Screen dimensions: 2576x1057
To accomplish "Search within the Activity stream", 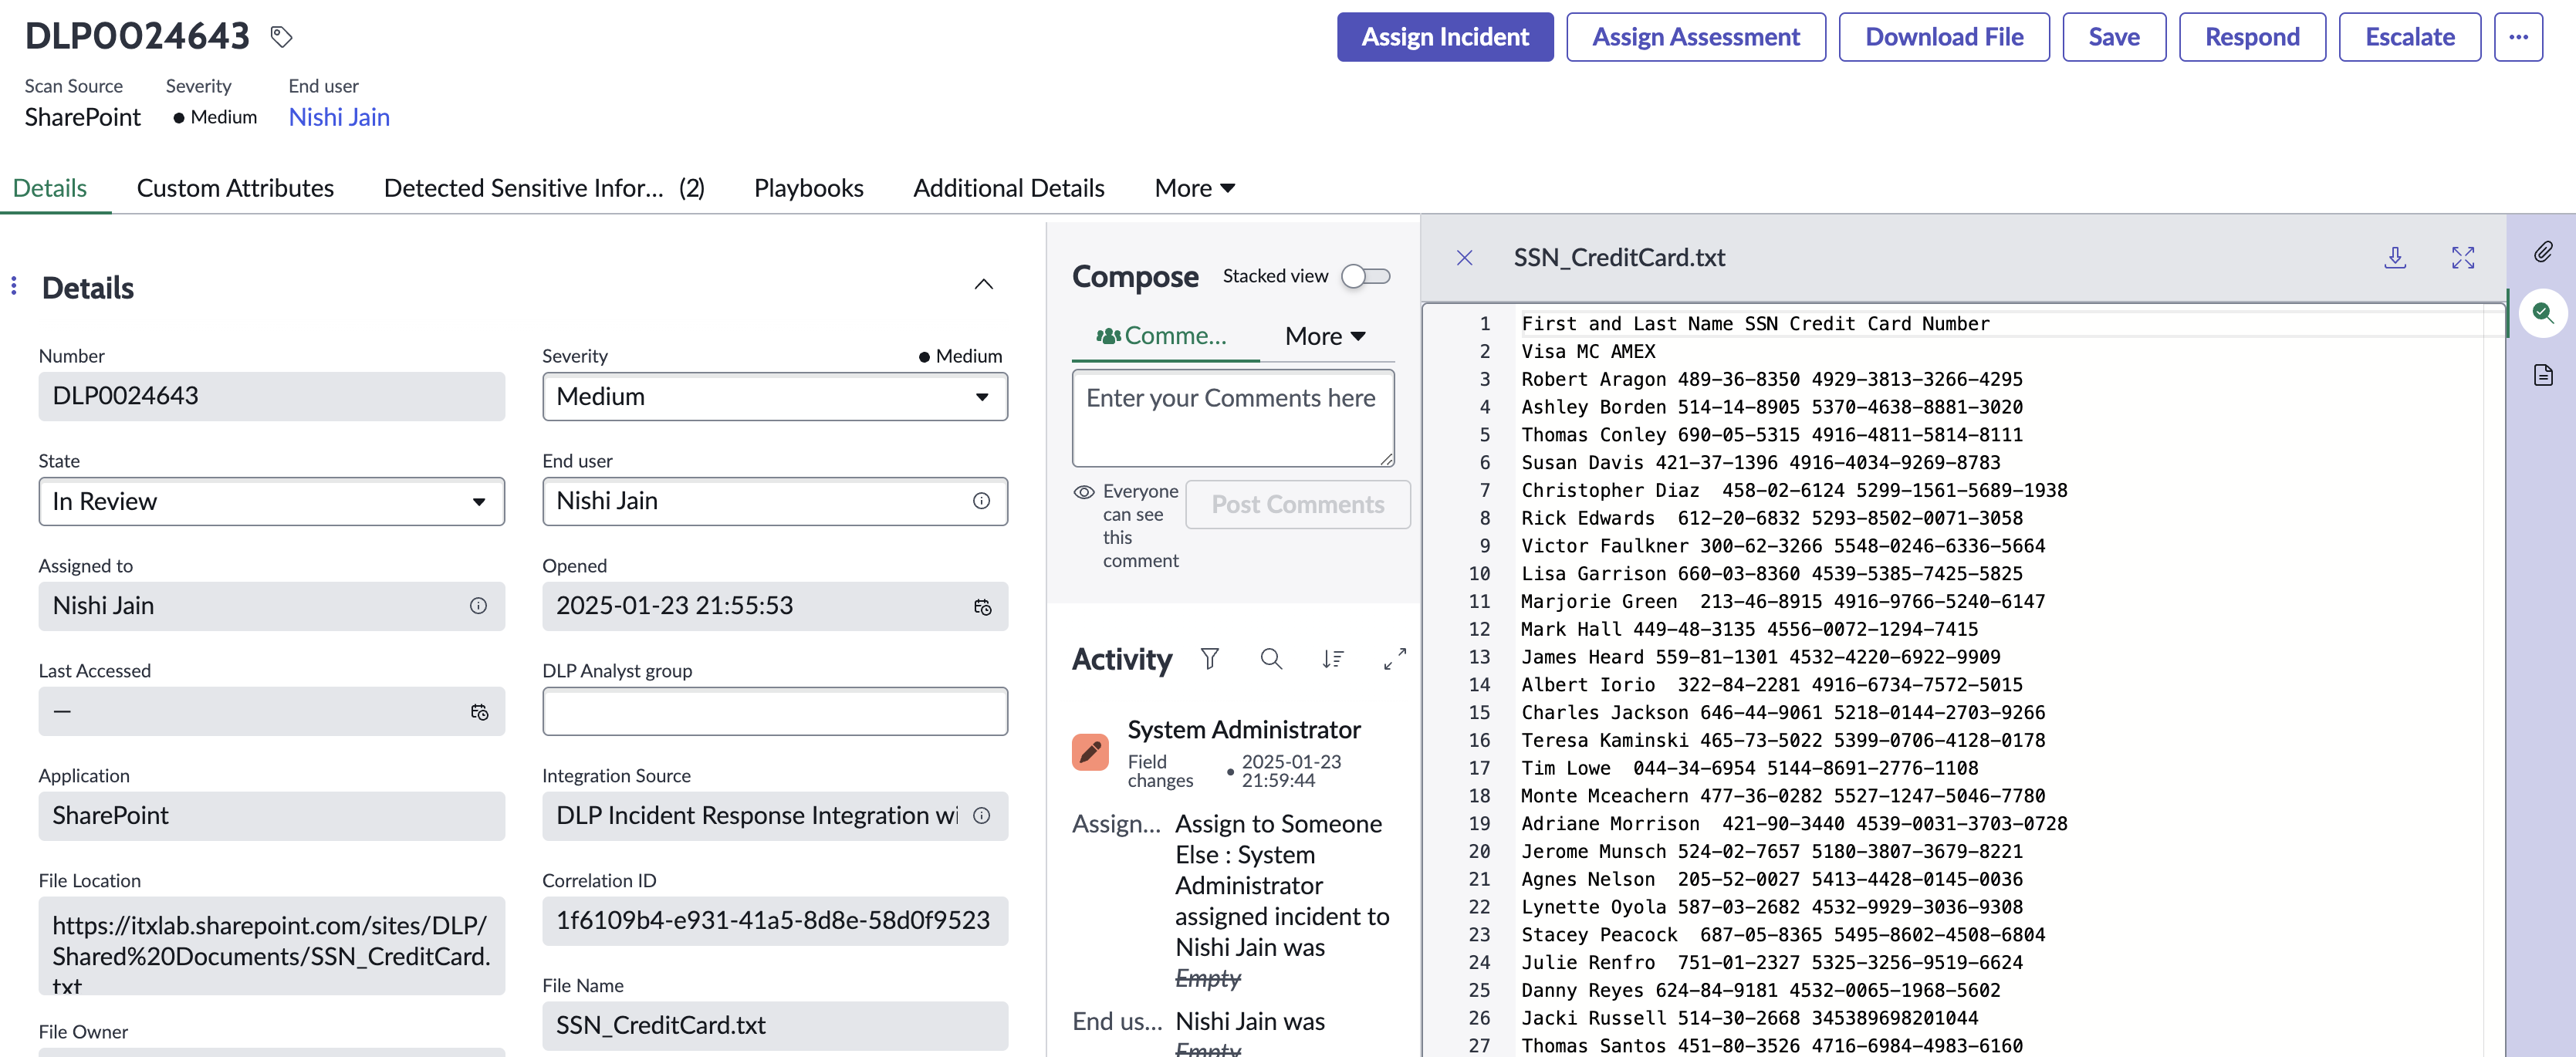I will click(x=1271, y=659).
